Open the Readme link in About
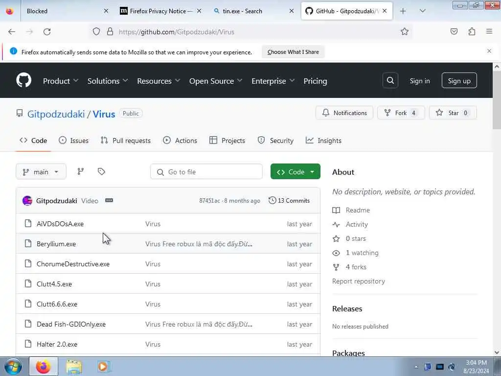The width and height of the screenshot is (501, 376). point(358,210)
